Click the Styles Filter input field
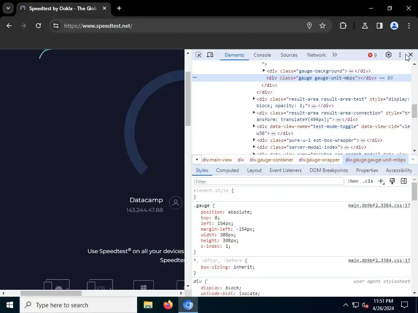This screenshot has height=313, width=418. pyautogui.click(x=269, y=181)
